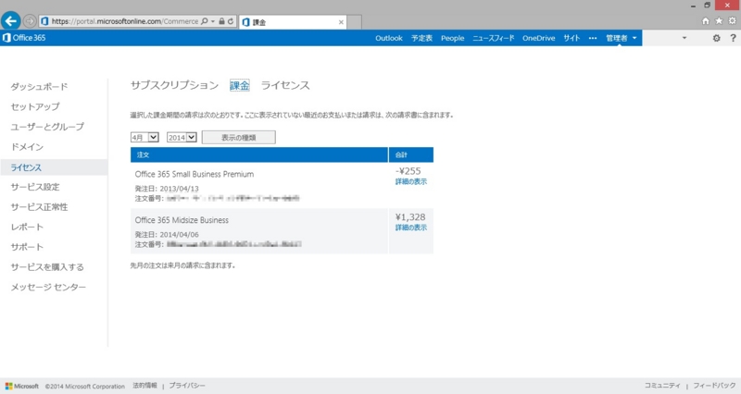
Task: Click the order date 2014/04/06
Action: (179, 235)
